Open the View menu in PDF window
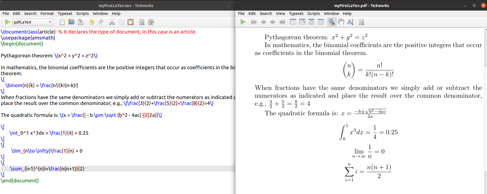The height and width of the screenshot is (194, 487). click(280, 14)
